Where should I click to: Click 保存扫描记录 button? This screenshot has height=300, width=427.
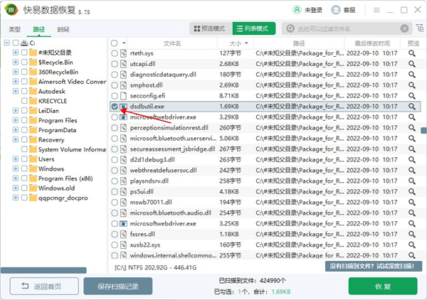[x=118, y=286]
